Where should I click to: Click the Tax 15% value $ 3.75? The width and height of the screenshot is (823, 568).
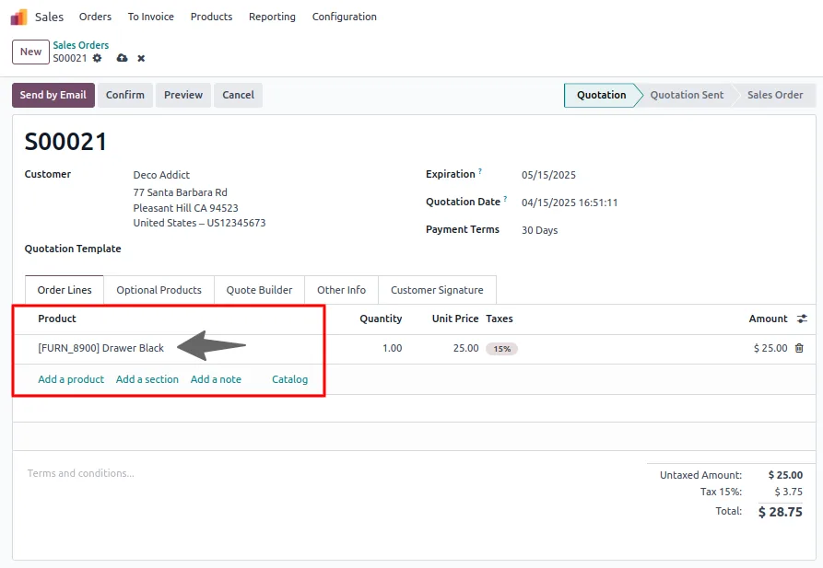pos(788,492)
